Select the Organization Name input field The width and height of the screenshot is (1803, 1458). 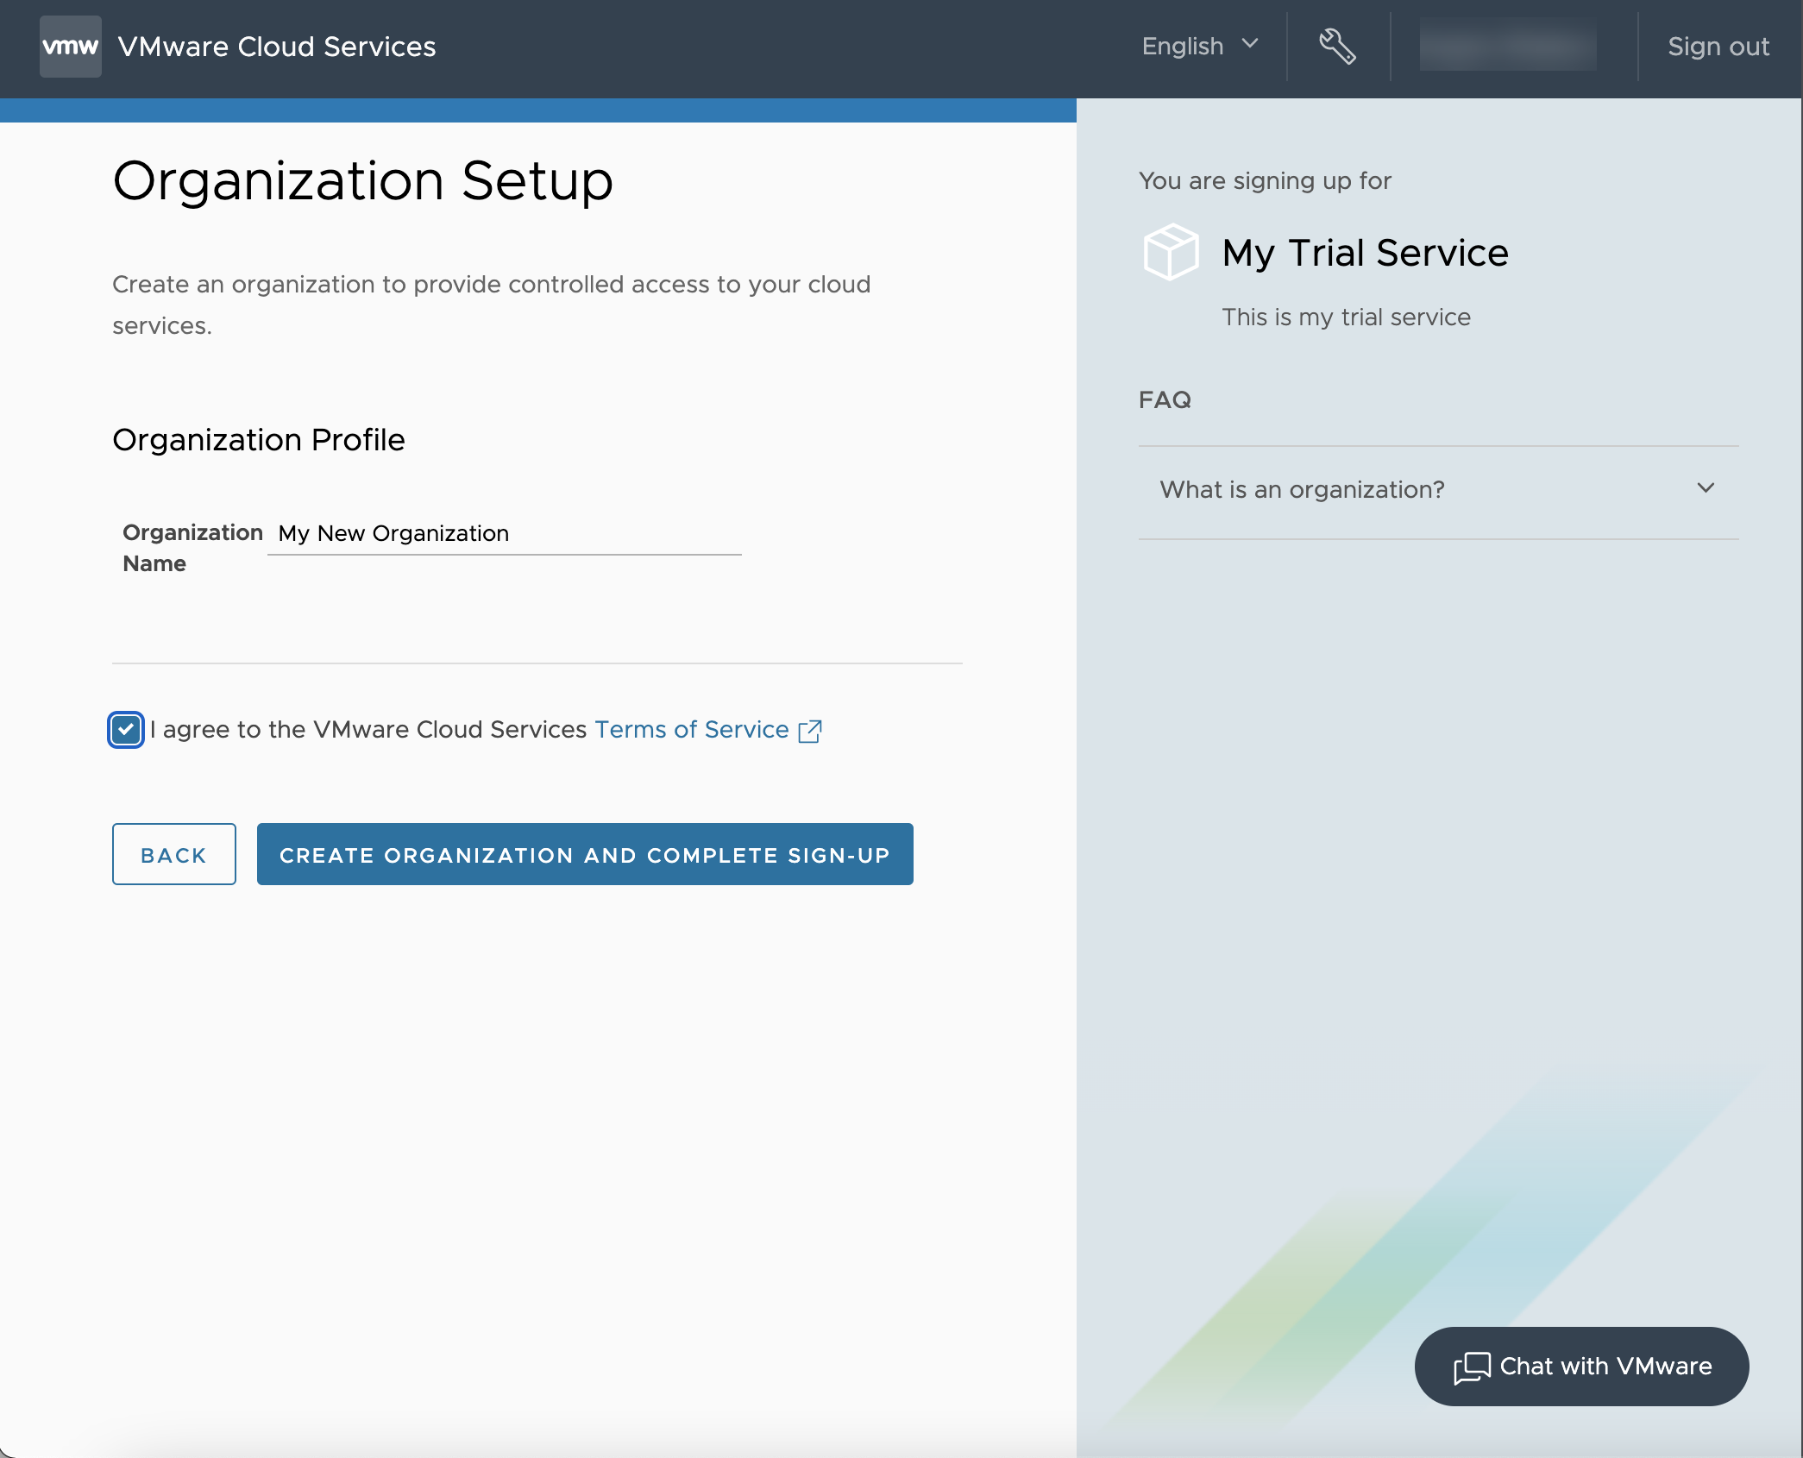pos(506,532)
